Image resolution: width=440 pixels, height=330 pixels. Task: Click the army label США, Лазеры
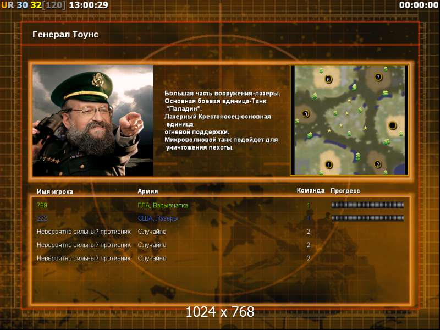[x=158, y=218]
